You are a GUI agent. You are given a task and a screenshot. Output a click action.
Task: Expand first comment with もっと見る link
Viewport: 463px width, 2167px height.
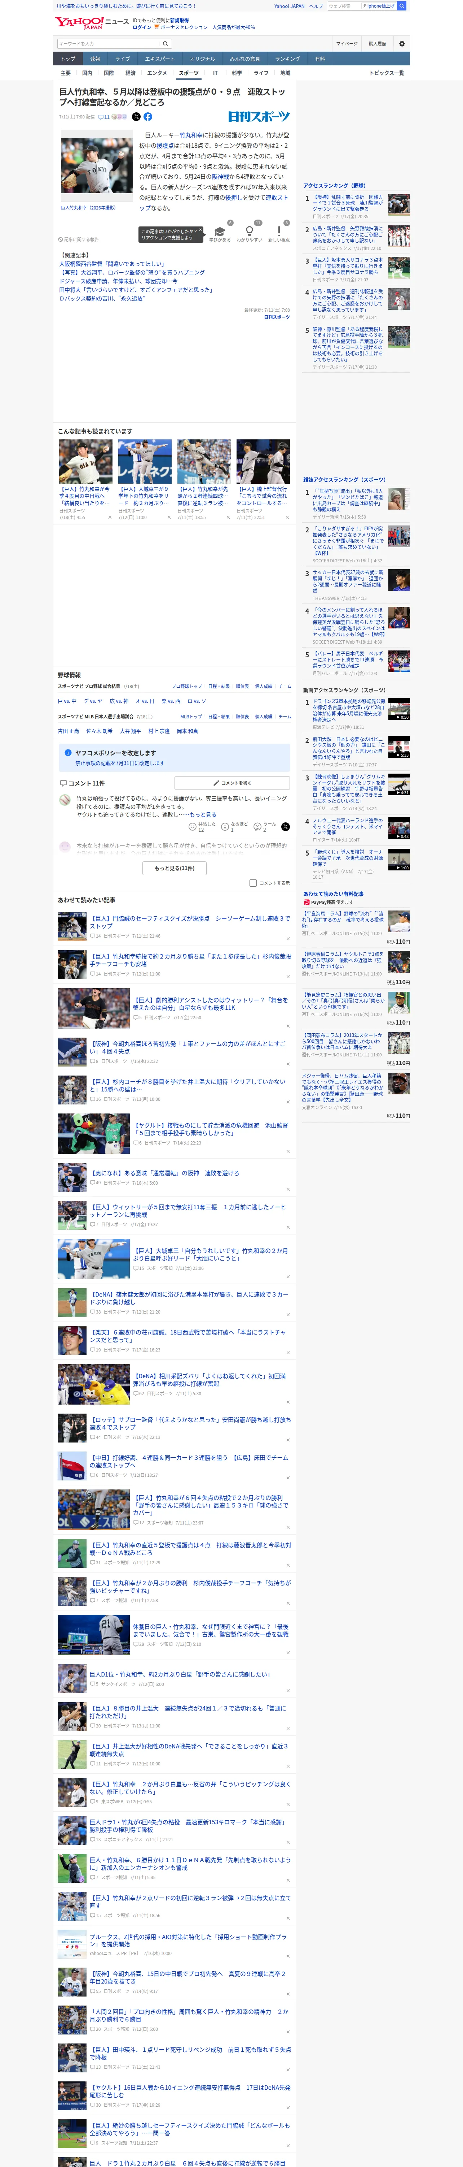click(203, 814)
